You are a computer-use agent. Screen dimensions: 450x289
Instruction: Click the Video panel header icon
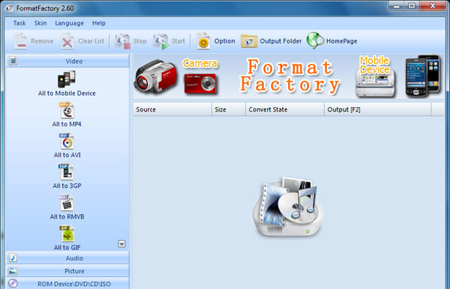tap(13, 61)
